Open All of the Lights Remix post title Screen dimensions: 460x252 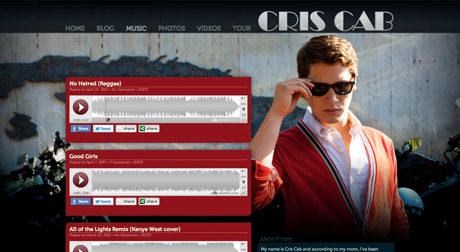[x=125, y=229]
